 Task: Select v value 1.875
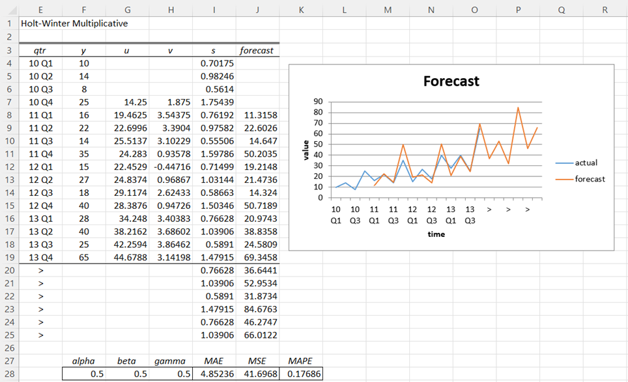click(x=171, y=102)
